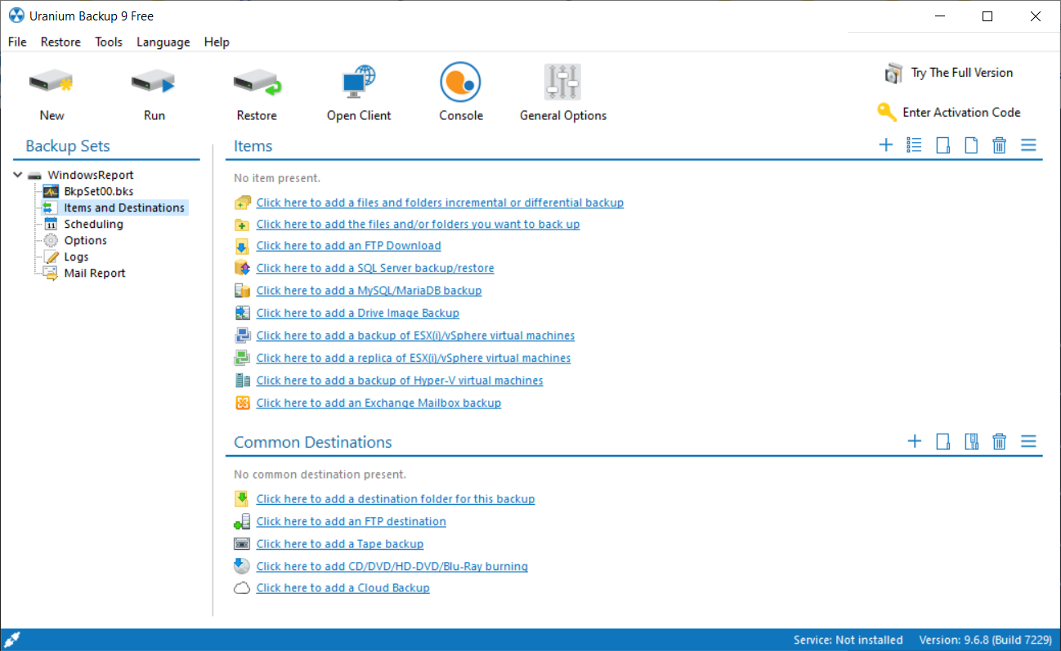Viewport: 1061px width, 651px height.
Task: Open hamburger menu in Common Destinations header
Action: click(1028, 442)
